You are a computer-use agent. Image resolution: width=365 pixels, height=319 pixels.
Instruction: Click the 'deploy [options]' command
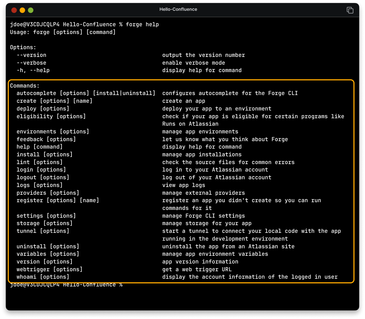[x=43, y=109]
